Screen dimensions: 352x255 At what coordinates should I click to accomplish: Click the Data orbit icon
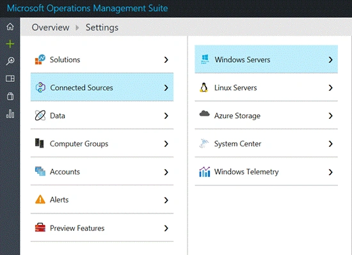coord(40,116)
